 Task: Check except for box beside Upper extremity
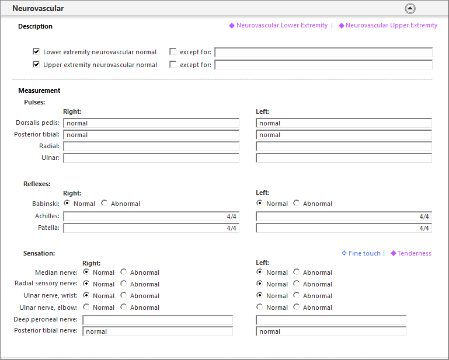[x=173, y=64]
